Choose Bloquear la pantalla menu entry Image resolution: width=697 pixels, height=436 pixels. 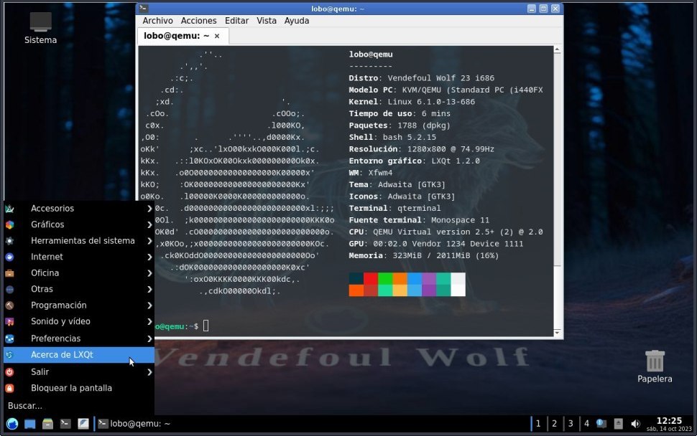[x=78, y=388]
